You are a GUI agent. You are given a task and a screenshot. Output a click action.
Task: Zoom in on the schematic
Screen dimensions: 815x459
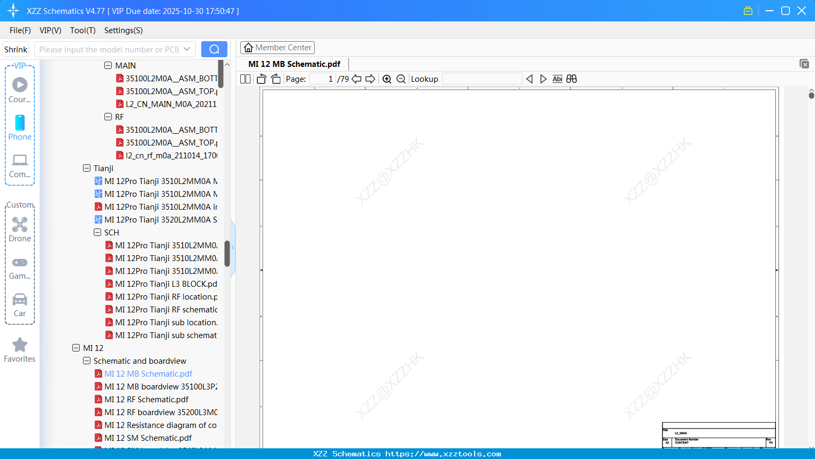(x=387, y=79)
